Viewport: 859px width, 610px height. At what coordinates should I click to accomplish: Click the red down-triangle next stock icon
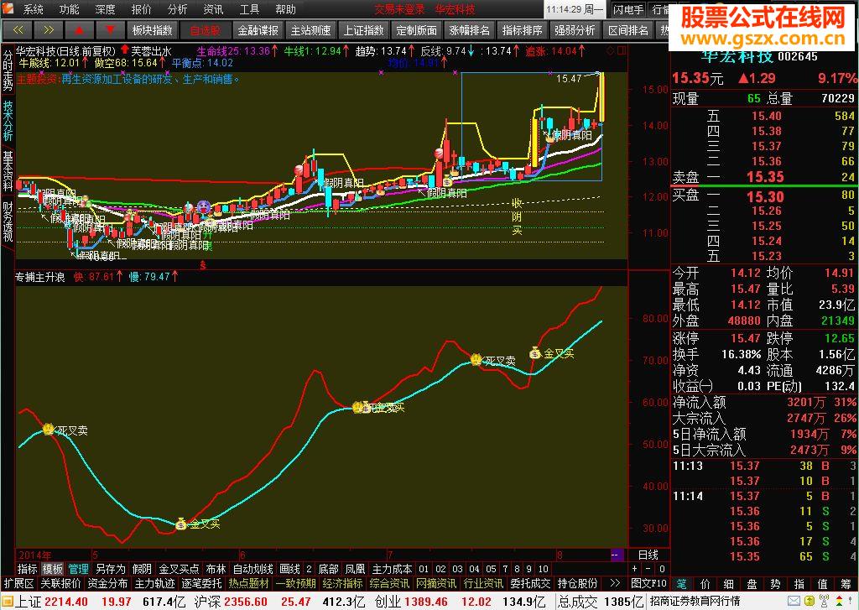pos(110,30)
